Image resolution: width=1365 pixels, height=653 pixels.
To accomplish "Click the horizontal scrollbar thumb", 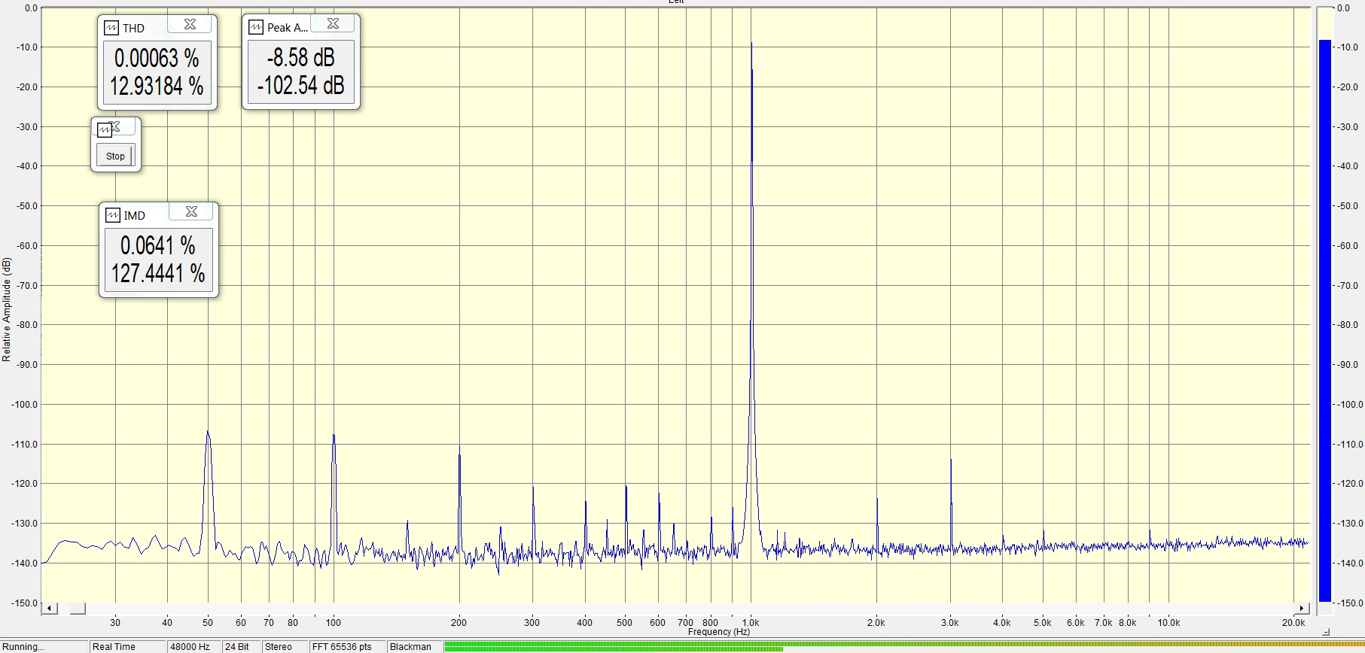I will [78, 608].
